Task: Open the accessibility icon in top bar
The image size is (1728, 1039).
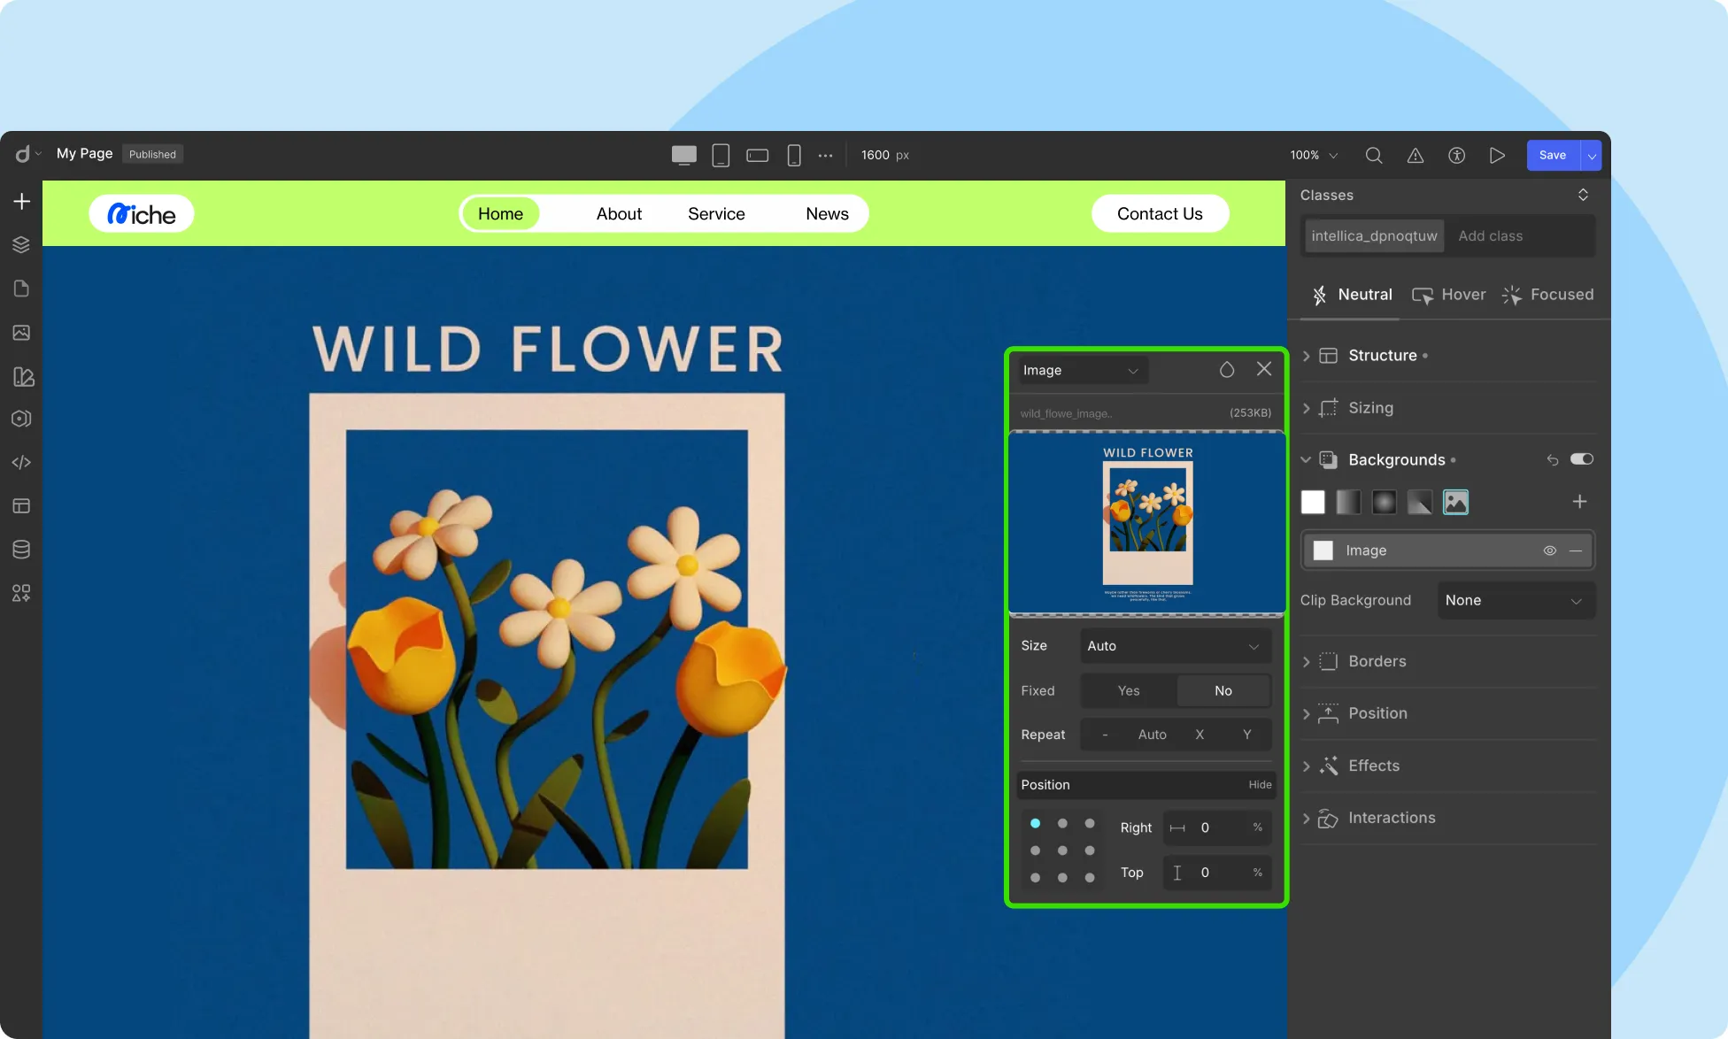Action: (x=1456, y=155)
